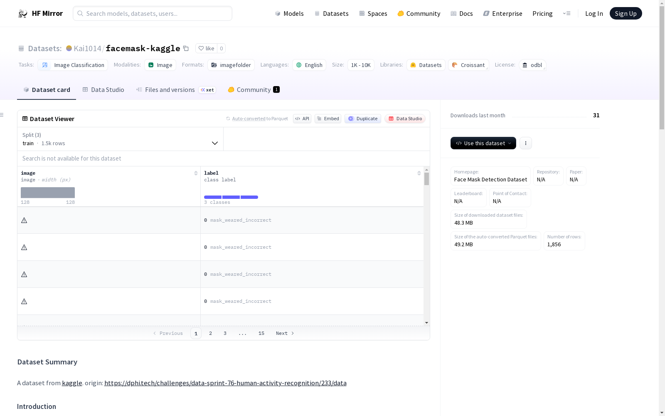Open Datasets in the top navigation
Image resolution: width=665 pixels, height=416 pixels.
(331, 14)
